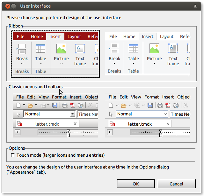Click PDF export icon in left classic toolbar
This screenshot has width=204, height=196.
tap(72, 105)
